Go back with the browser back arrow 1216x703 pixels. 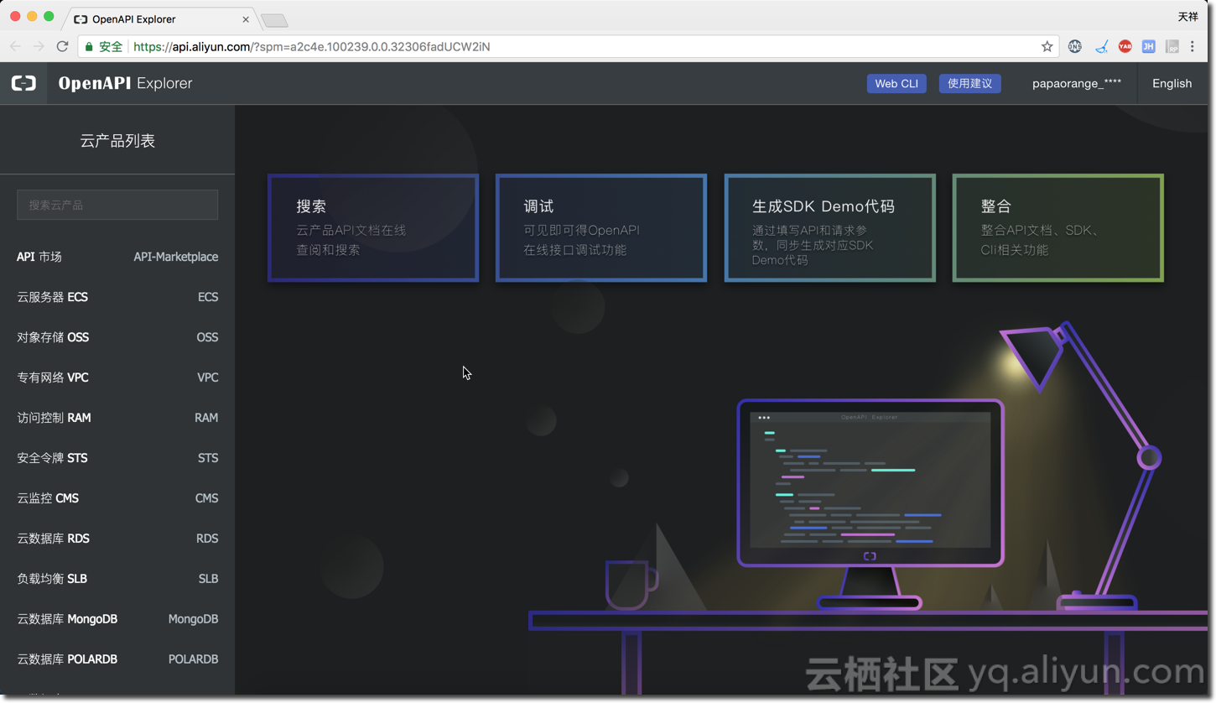click(x=15, y=47)
